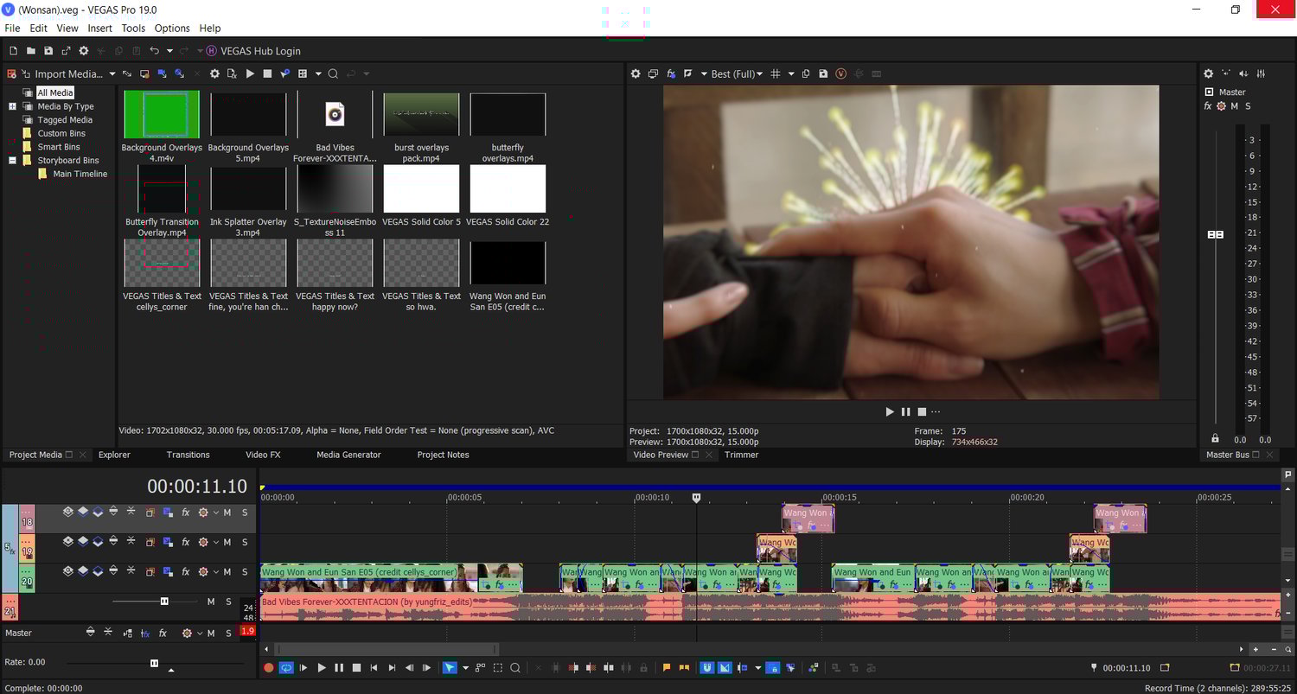This screenshot has height=694, width=1297.
Task: Select the Ink Splatter Overlay 3.mp4 thumbnail
Action: (x=248, y=189)
